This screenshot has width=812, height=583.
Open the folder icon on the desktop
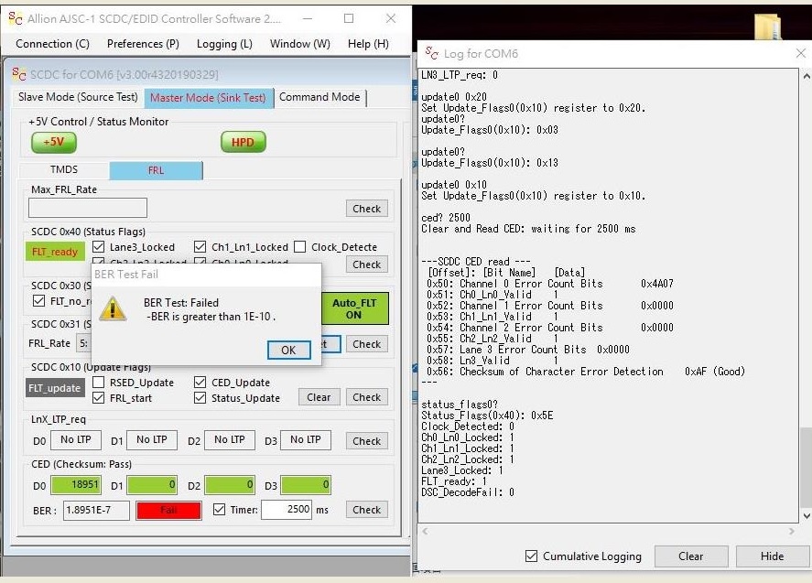[767, 27]
